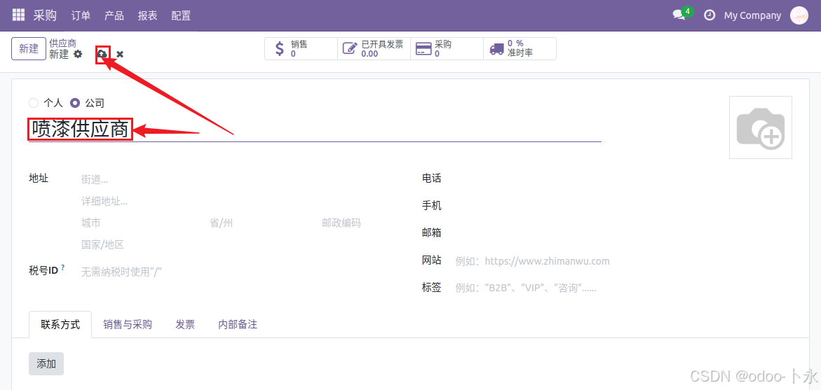Click the 详细地址 input
The height and width of the screenshot is (390, 821).
[x=236, y=201]
